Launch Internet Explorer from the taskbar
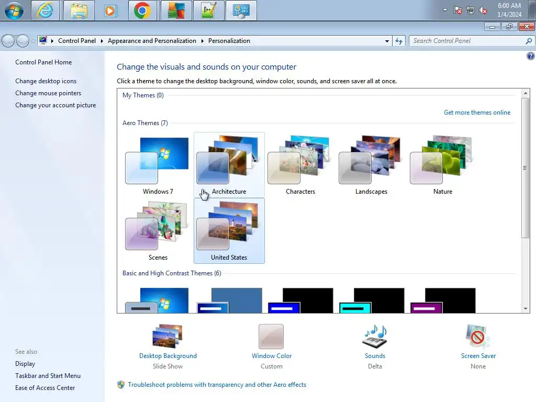The width and height of the screenshot is (536, 402). [x=46, y=10]
